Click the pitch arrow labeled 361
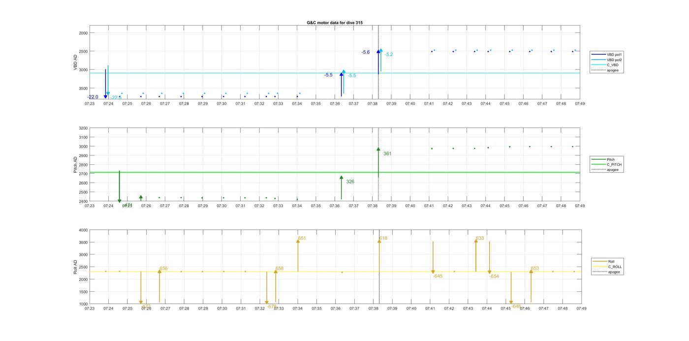This screenshot has width=689, height=341. [x=378, y=162]
